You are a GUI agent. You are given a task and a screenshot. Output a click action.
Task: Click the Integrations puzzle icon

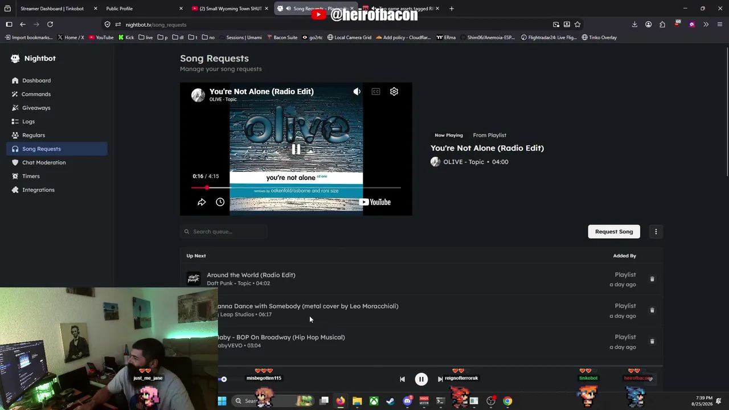point(15,190)
